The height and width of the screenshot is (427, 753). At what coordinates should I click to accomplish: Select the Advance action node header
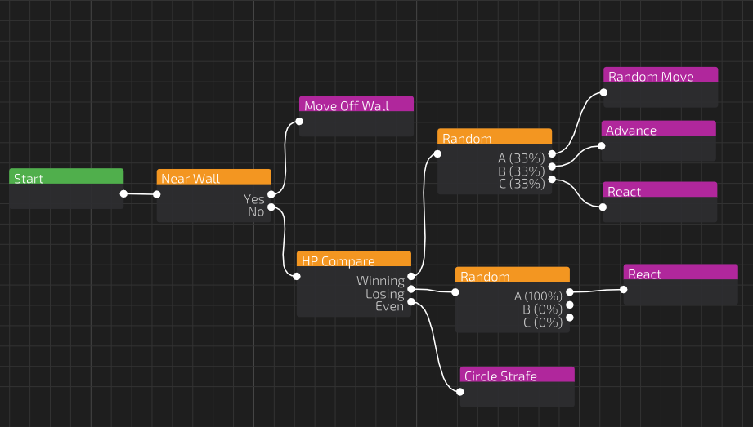pos(658,130)
